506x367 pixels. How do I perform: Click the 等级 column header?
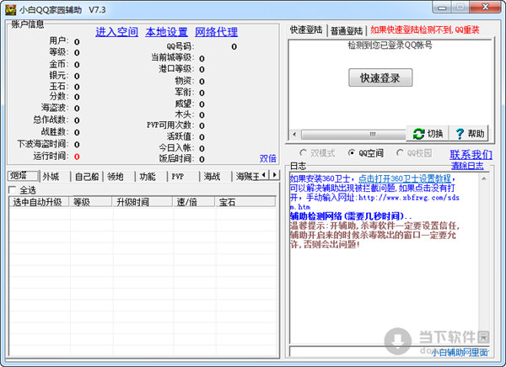coord(90,202)
